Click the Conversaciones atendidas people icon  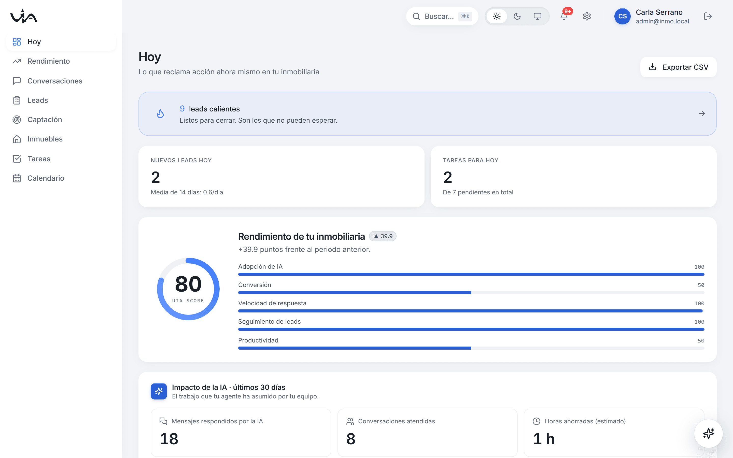point(350,421)
